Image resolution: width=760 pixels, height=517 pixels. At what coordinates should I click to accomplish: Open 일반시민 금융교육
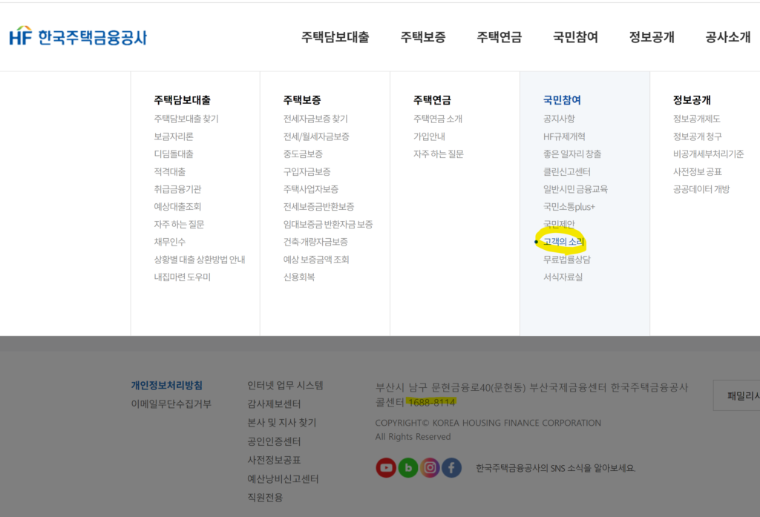click(x=575, y=189)
